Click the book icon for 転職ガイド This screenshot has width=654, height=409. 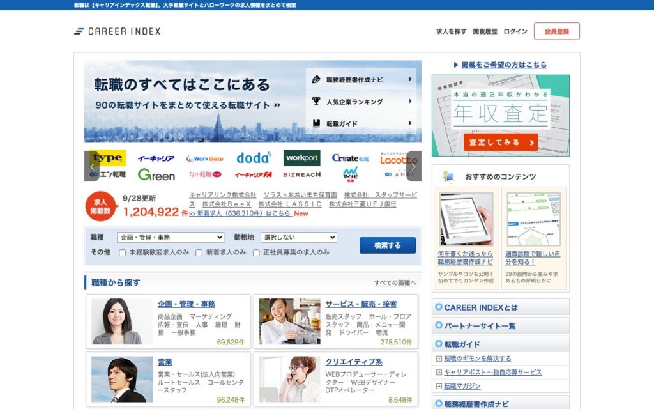316,123
